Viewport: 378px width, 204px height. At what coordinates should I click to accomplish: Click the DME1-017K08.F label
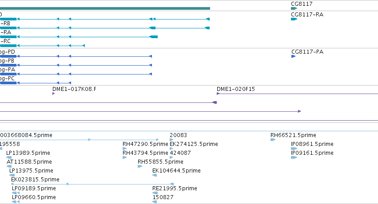coord(74,89)
